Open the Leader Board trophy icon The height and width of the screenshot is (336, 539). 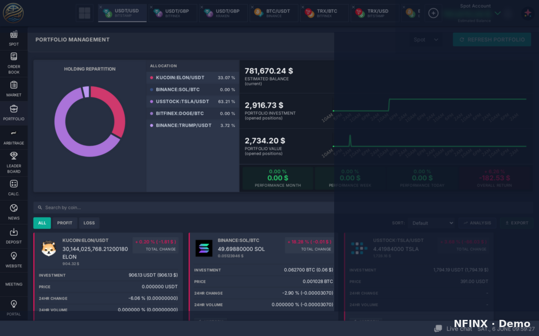(13, 155)
